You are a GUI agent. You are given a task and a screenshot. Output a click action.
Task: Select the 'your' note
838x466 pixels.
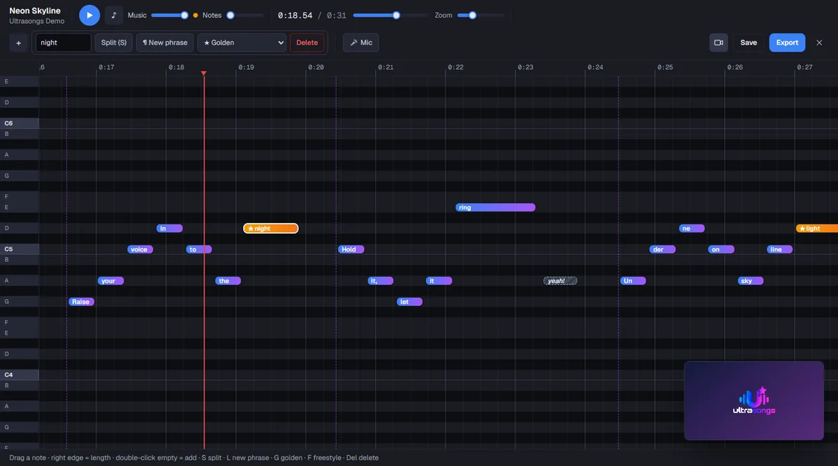pyautogui.click(x=110, y=281)
